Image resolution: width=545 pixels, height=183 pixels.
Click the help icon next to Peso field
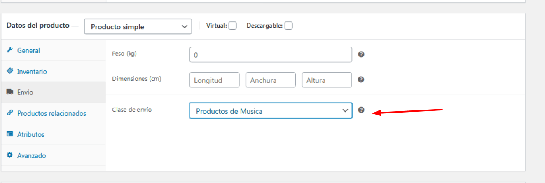361,54
